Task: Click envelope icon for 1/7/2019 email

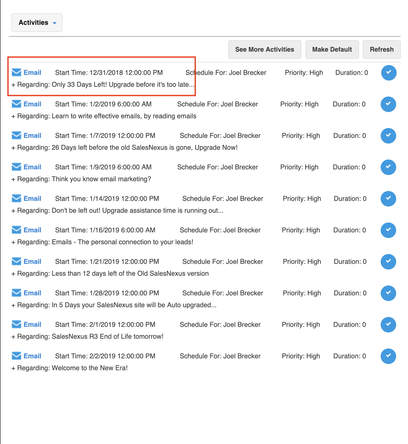Action: (x=16, y=136)
